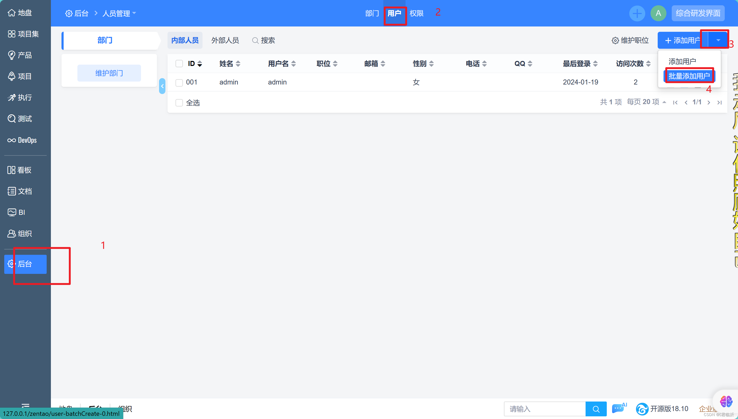The height and width of the screenshot is (419, 738).
Task: Focus the 请输入 search input field
Action: 544,409
